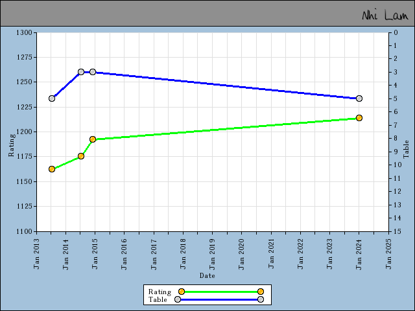Viewport: 415px width, 311px height.
Task: Click the Jan 2017 date label
Action: 154,254
